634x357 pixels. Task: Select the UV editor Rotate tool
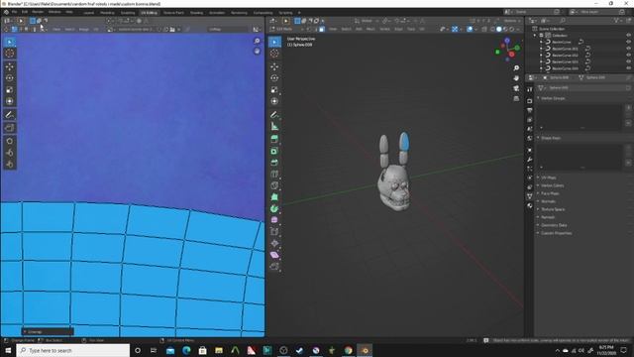(10, 78)
